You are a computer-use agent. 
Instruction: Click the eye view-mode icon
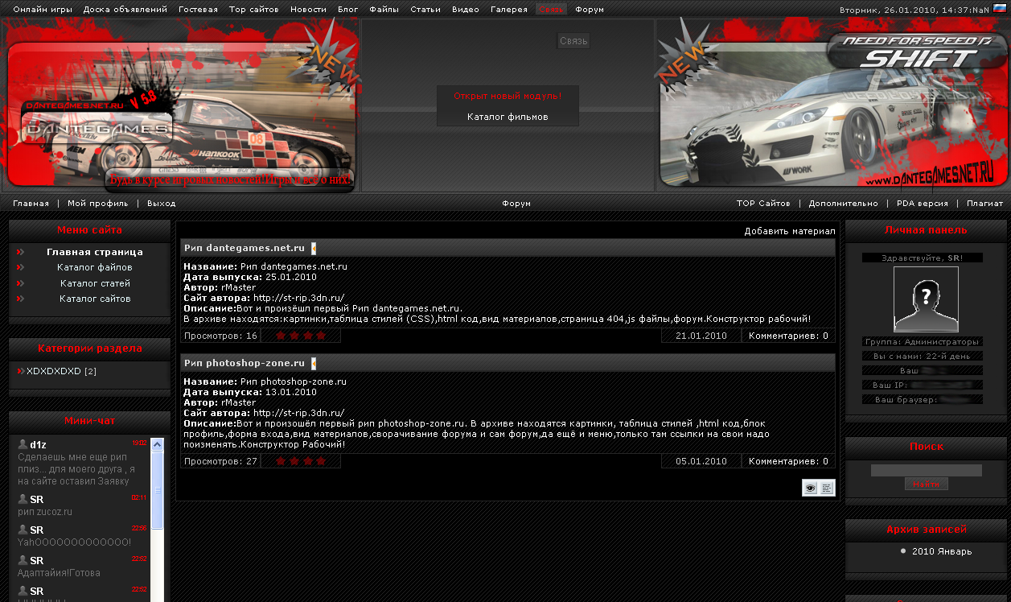coord(810,488)
